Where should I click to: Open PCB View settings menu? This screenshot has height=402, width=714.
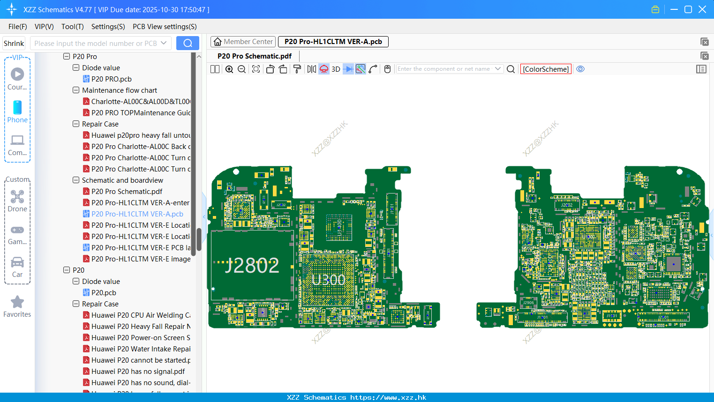tap(165, 27)
